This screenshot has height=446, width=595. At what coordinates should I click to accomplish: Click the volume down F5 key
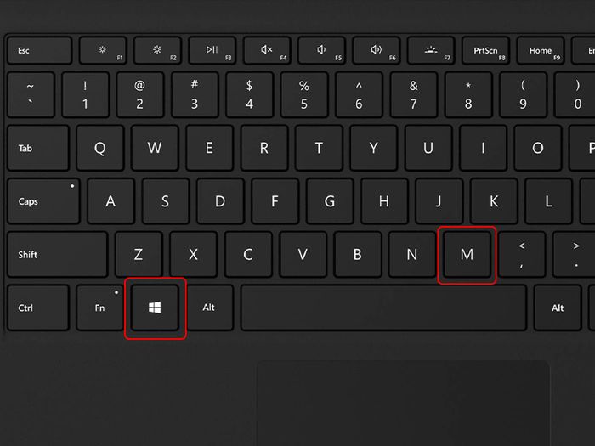[x=321, y=50]
